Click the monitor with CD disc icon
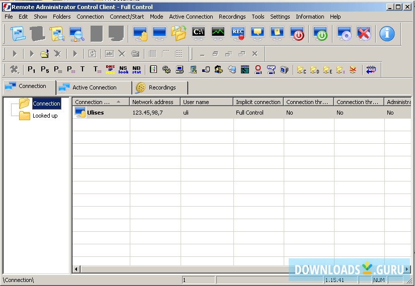 pos(344,34)
